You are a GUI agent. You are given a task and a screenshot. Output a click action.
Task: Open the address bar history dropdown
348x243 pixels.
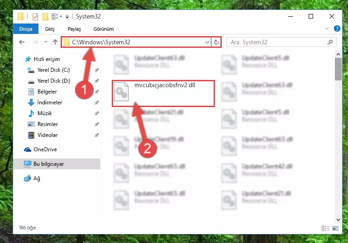pyautogui.click(x=207, y=42)
